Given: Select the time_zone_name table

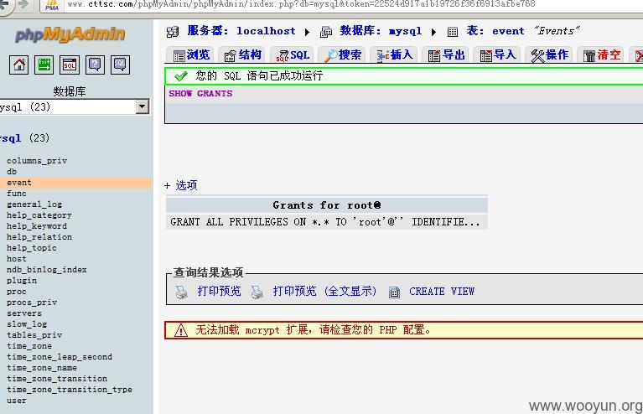Looking at the screenshot, I should 42,368.
